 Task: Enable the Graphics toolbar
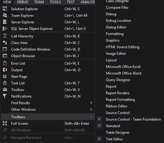113,40
